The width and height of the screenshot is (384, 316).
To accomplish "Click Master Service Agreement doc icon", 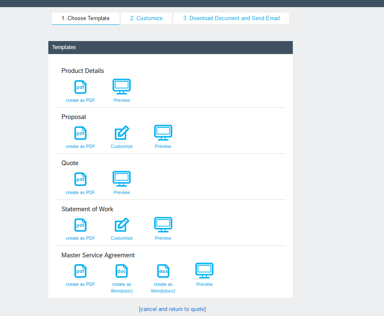I will pyautogui.click(x=122, y=271).
